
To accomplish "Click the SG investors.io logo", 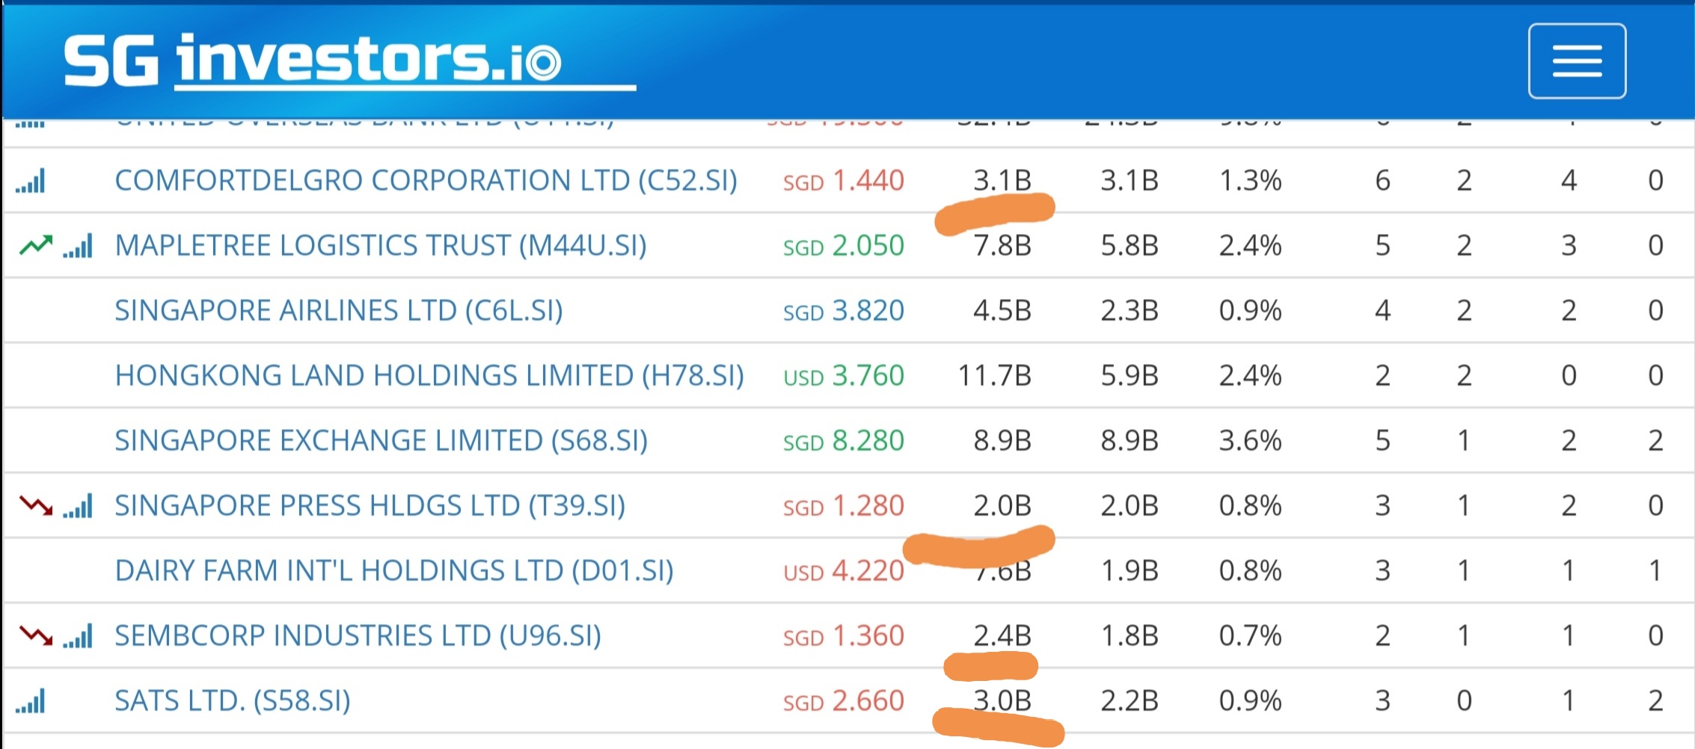I will (x=313, y=60).
